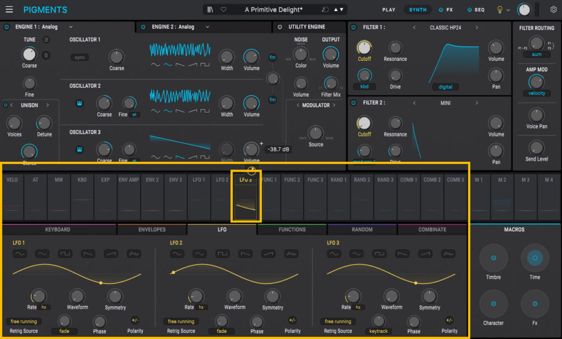Click the LFO 1 polarity +/- icon
This screenshot has height=339, width=562.
tap(135, 320)
